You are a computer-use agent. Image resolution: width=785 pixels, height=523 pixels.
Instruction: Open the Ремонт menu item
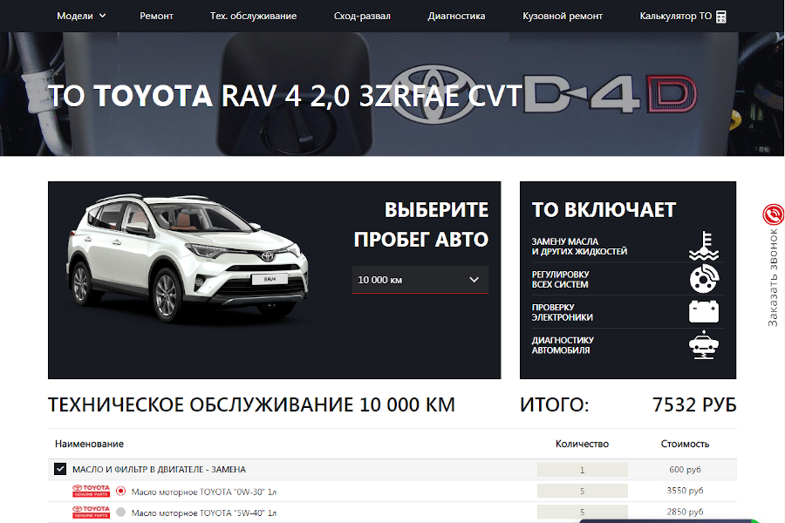(x=156, y=16)
